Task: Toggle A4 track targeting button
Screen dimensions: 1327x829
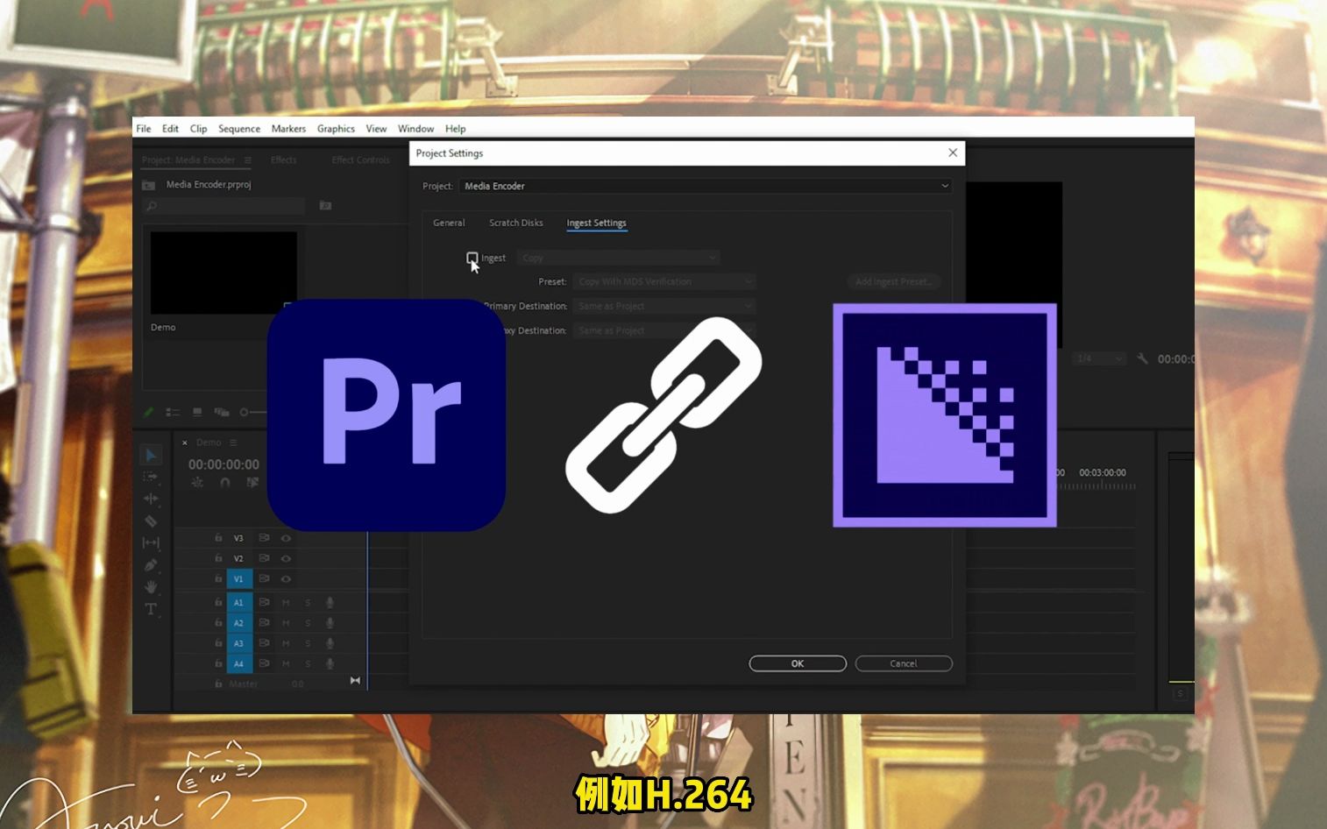Action: 239,663
